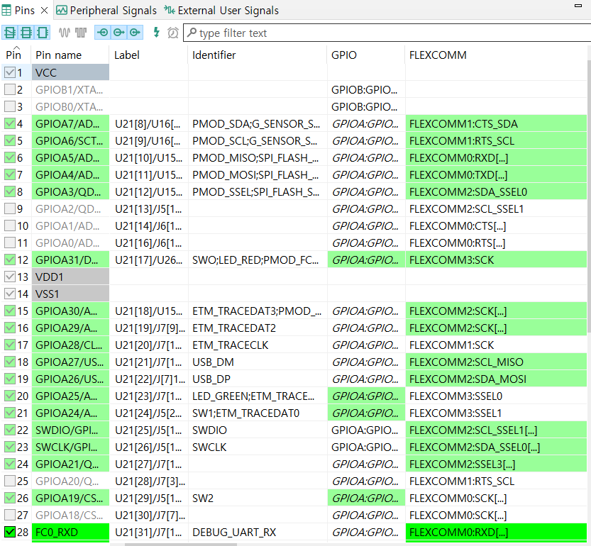Select the VSS1 pin name cell
Screen dimensions: 591x546
(x=70, y=294)
